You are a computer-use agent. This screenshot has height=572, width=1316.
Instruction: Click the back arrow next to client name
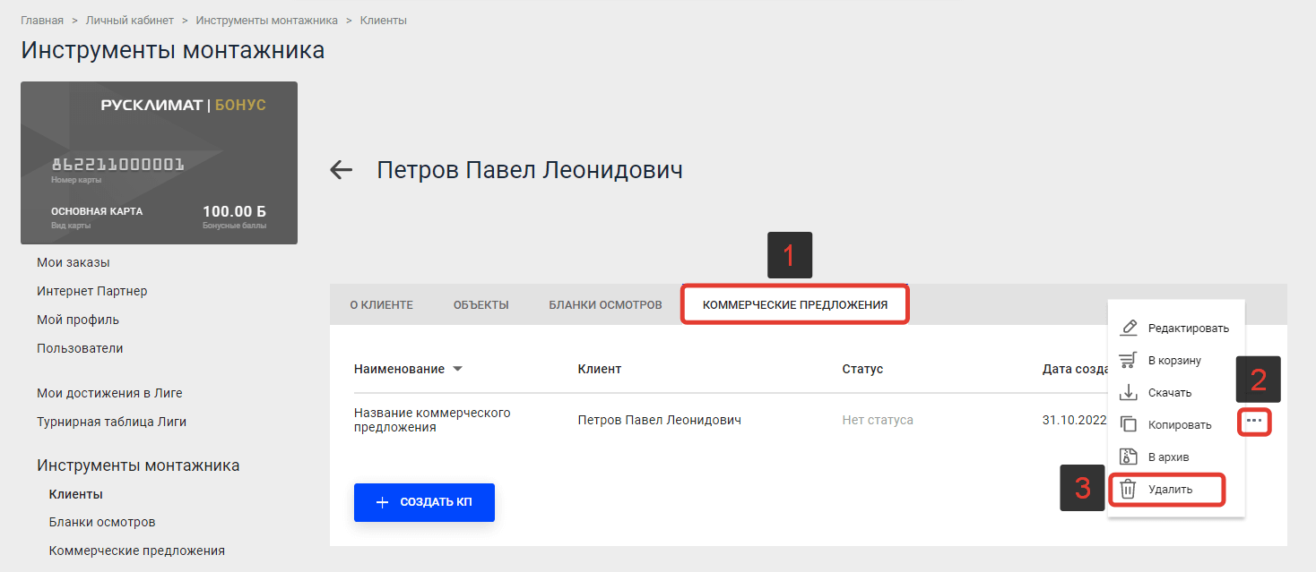[342, 169]
